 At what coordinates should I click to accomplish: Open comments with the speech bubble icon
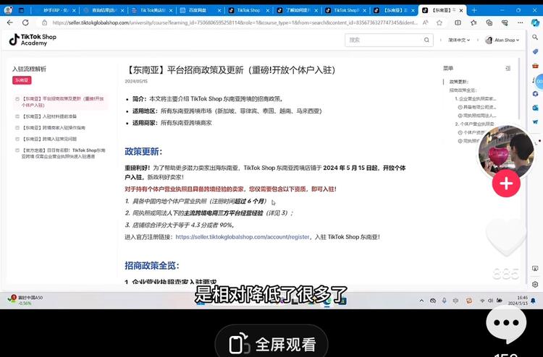coord(506,324)
